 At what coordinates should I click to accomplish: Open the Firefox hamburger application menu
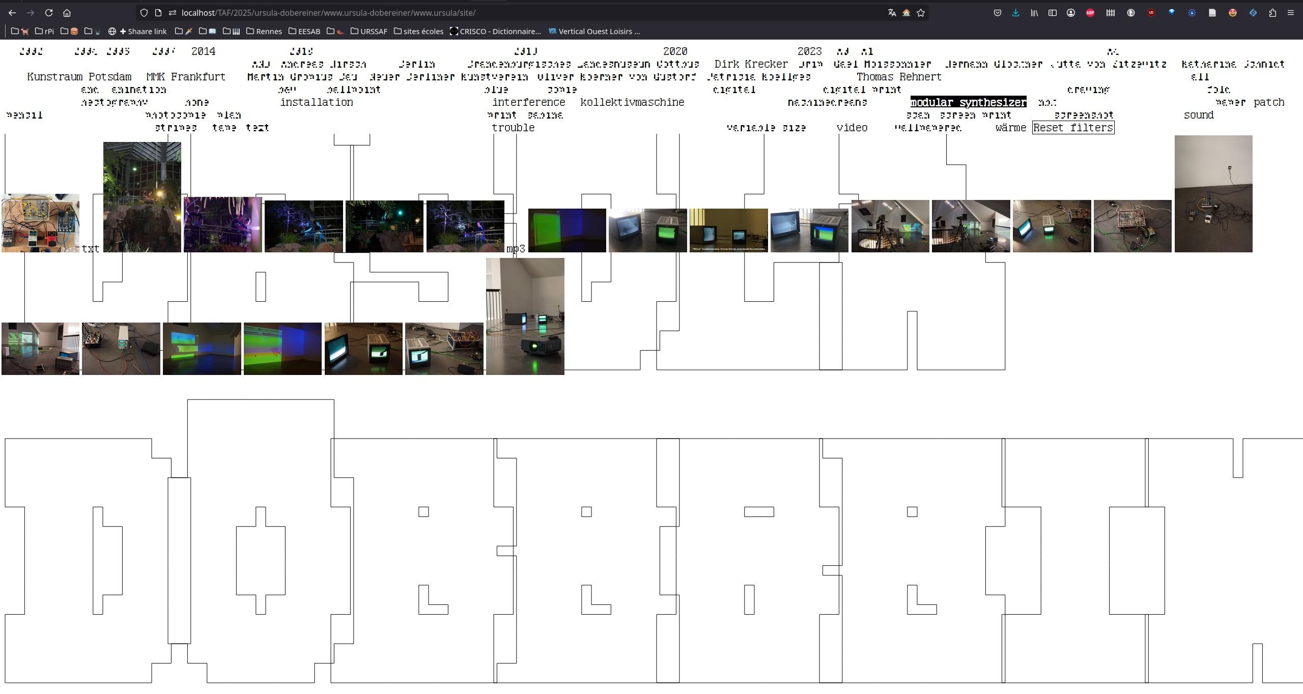1291,13
